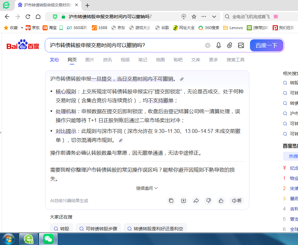Dislike the AI answer with thumbs down

pos(208,201)
